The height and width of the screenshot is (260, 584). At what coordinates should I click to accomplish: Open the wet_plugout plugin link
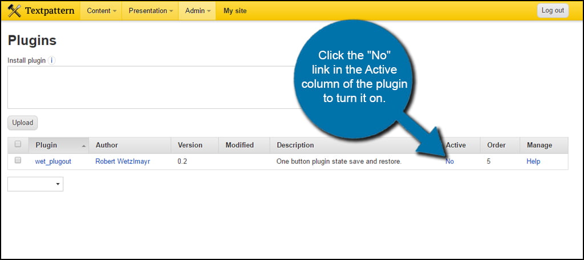[53, 161]
